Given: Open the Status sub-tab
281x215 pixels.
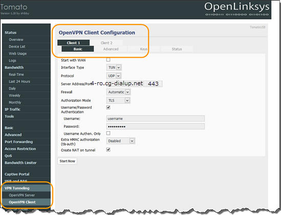Looking at the screenshot, I should tap(177, 49).
